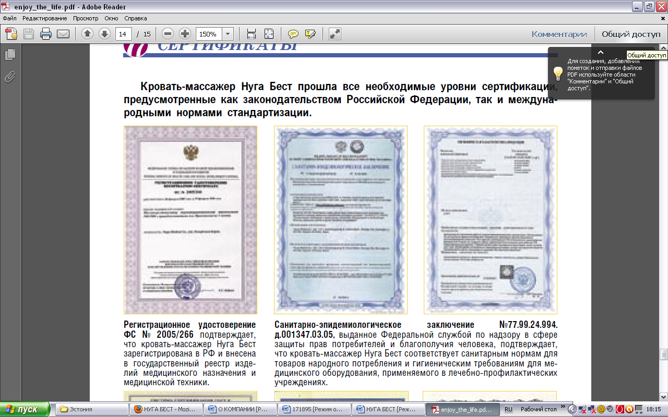Image resolution: width=668 pixels, height=417 pixels.
Task: Click the СЕРТИФИКАТЫ heading text
Action: pyautogui.click(x=228, y=47)
